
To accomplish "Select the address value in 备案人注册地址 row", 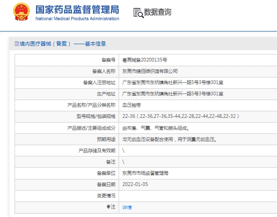I will (x=173, y=83).
